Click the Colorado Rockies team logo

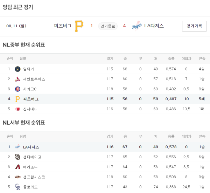(x=17, y=187)
